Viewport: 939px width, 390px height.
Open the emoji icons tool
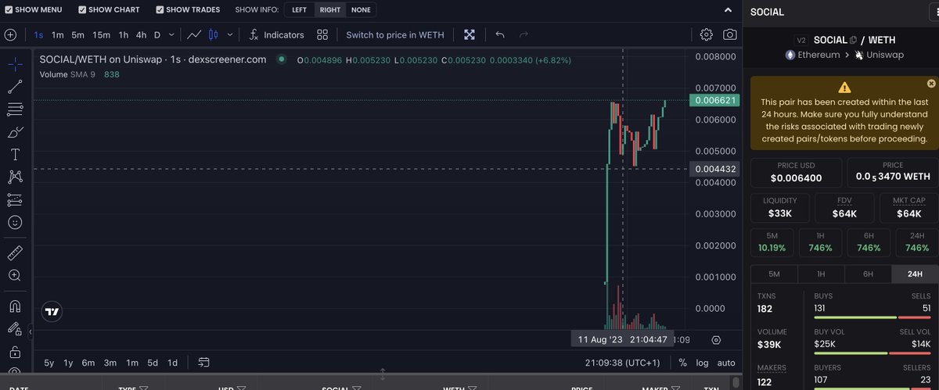[x=14, y=223]
